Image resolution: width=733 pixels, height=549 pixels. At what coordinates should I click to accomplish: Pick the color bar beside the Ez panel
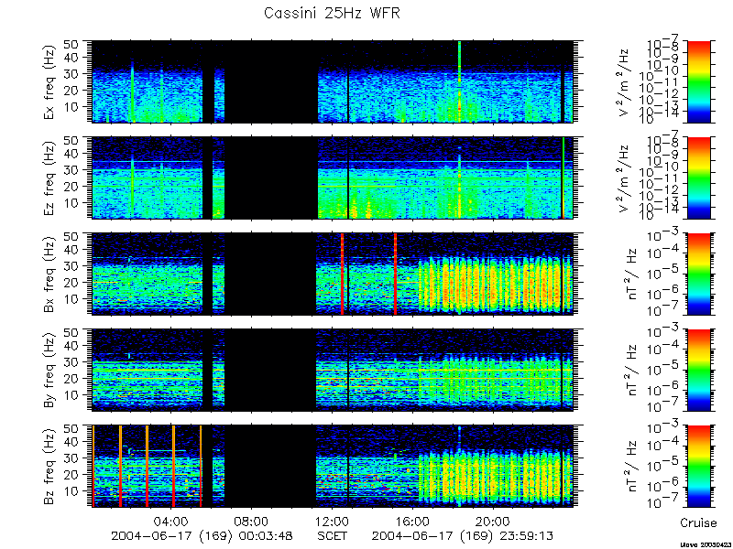click(698, 178)
